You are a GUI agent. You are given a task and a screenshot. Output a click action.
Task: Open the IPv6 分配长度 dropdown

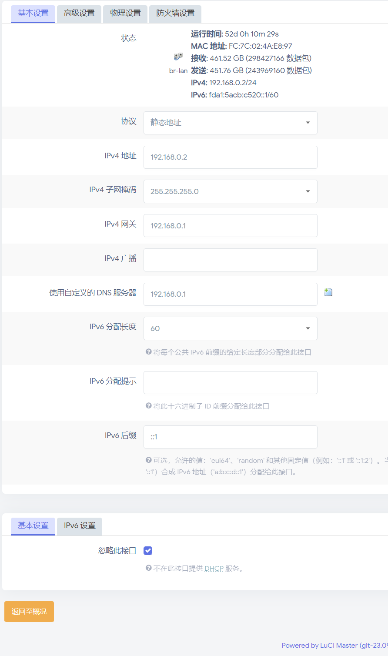click(x=230, y=328)
